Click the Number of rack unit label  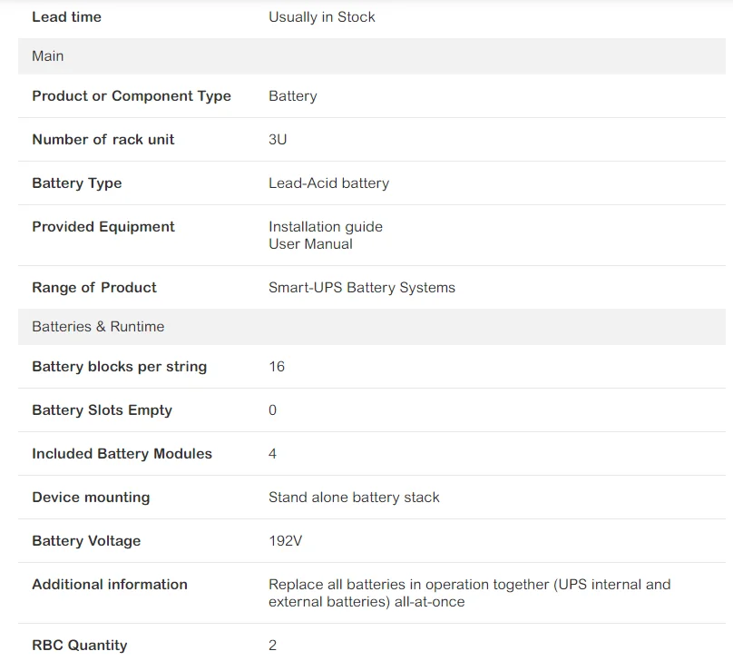point(103,140)
